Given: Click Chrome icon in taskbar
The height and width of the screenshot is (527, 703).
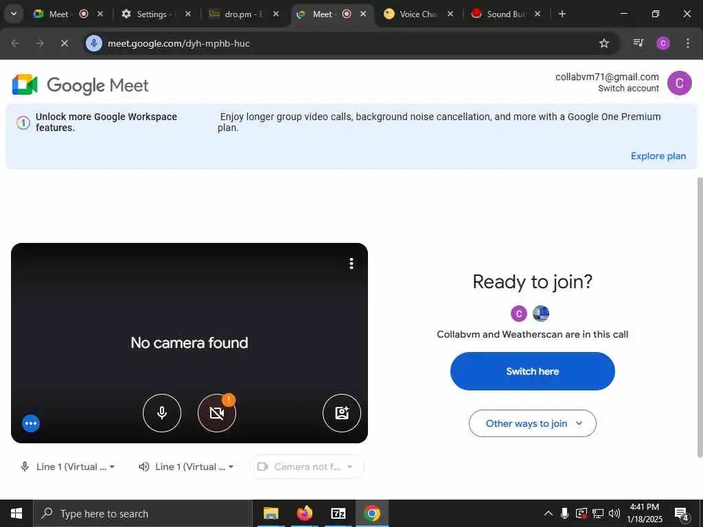Looking at the screenshot, I should pyautogui.click(x=371, y=513).
